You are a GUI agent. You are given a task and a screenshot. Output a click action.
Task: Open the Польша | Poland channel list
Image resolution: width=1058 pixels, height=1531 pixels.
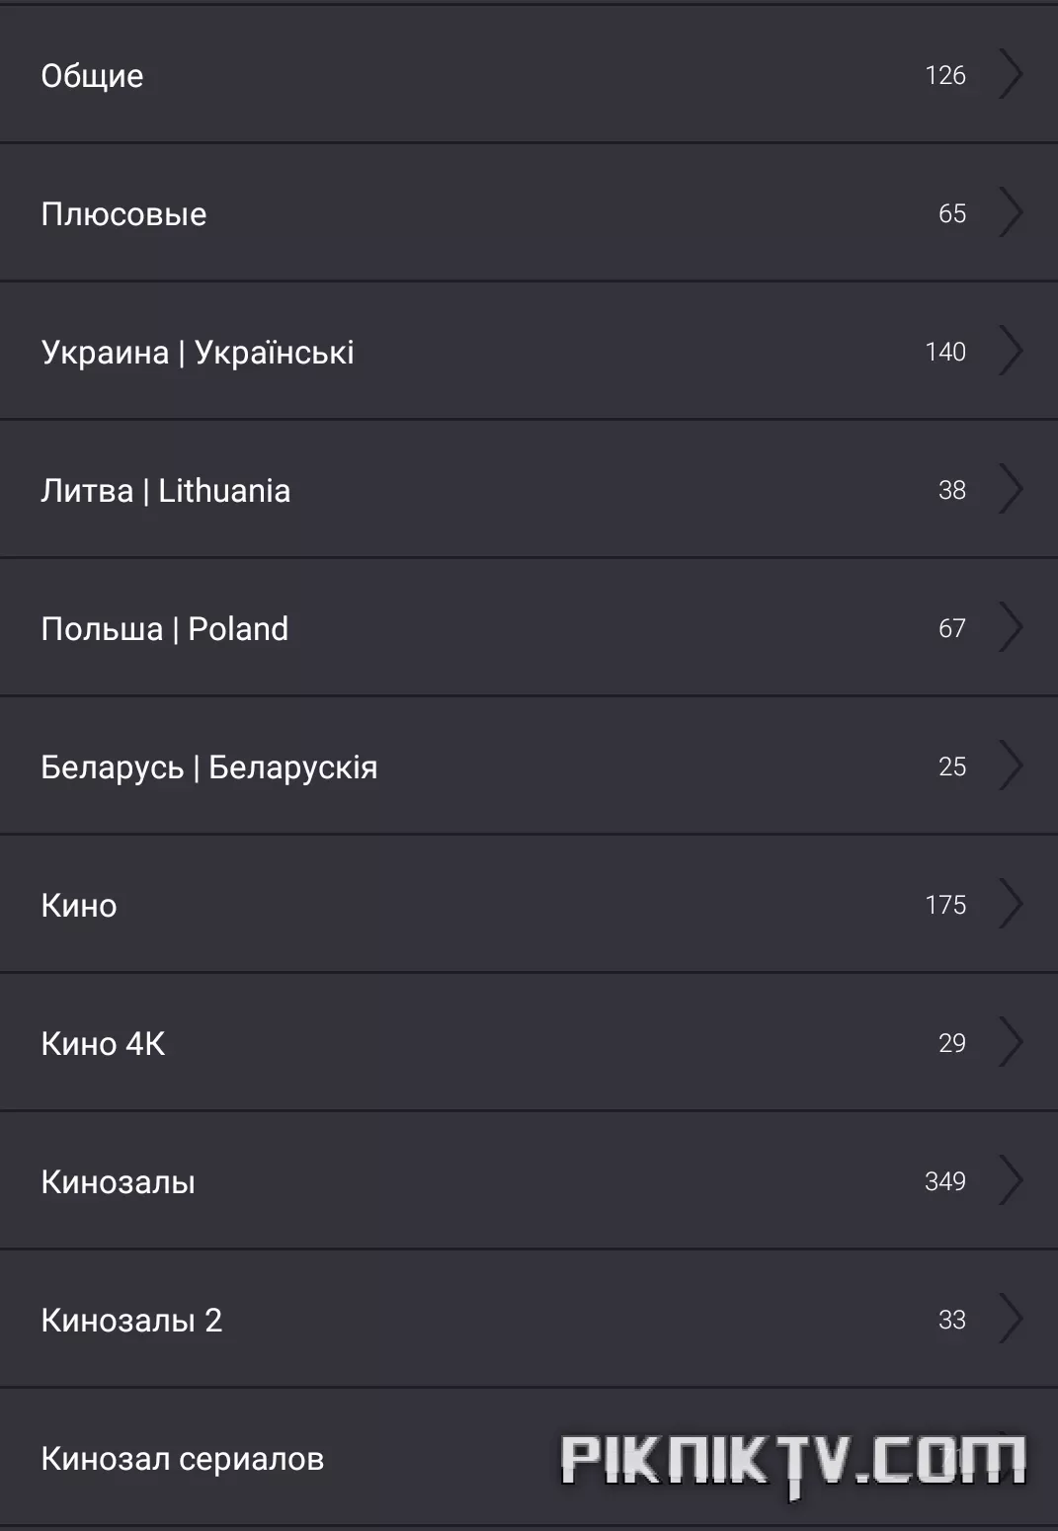(x=529, y=628)
